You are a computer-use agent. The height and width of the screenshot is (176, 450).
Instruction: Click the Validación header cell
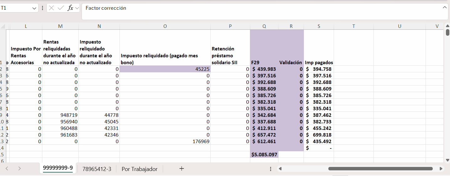point(291,48)
